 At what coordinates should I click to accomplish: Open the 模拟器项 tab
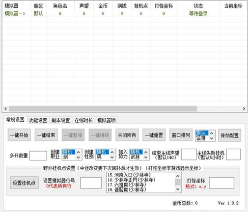107,120
